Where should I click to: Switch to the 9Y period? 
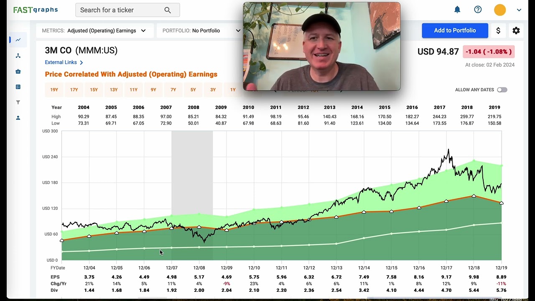coord(153,90)
